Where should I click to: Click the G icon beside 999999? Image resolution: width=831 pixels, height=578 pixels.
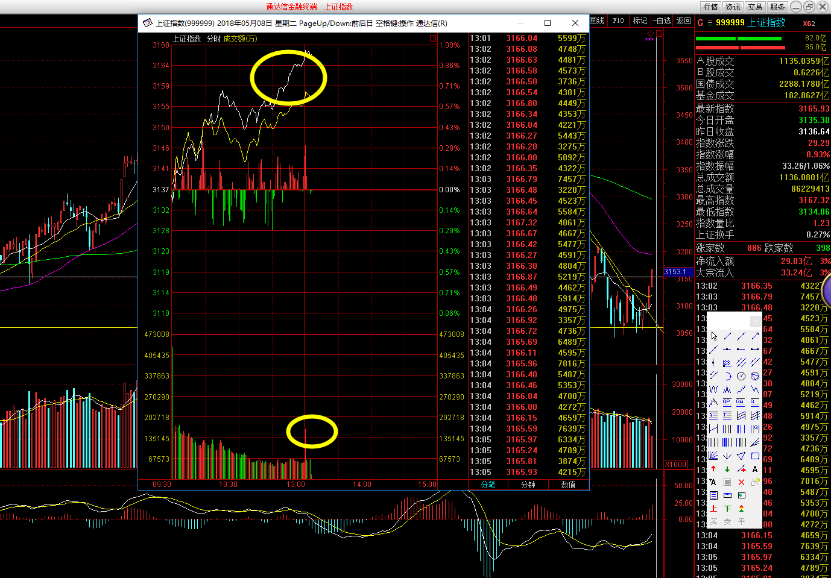[700, 22]
